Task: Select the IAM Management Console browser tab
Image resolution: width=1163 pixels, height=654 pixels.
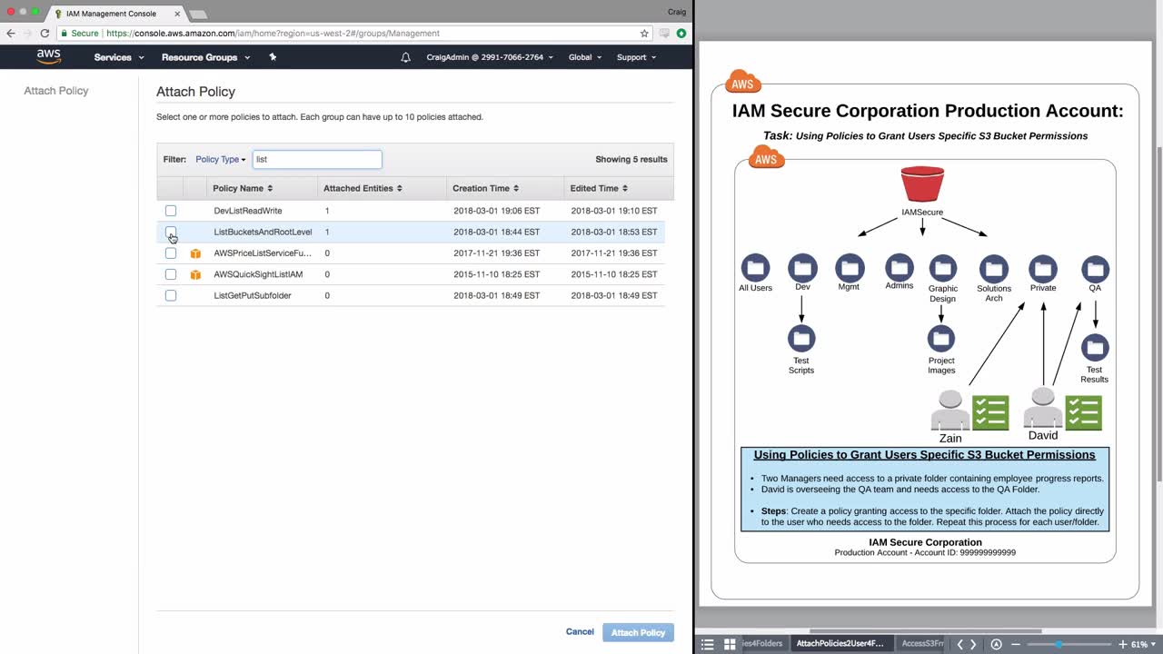Action: (x=117, y=14)
